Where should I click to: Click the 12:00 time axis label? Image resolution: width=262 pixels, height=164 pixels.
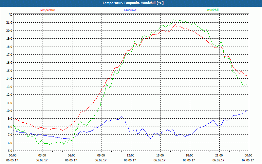131,155
